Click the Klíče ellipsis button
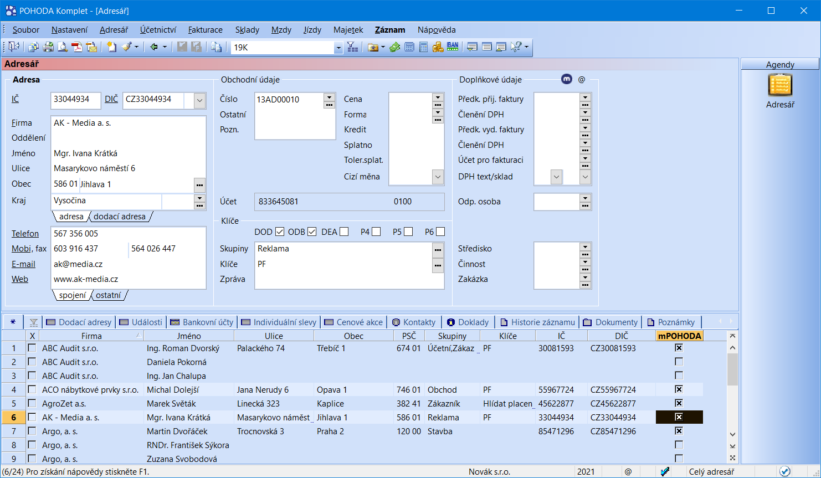The width and height of the screenshot is (821, 478). pos(438,266)
